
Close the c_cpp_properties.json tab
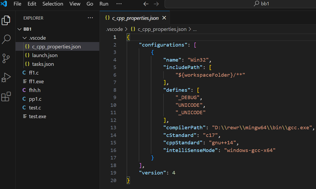[x=164, y=18]
